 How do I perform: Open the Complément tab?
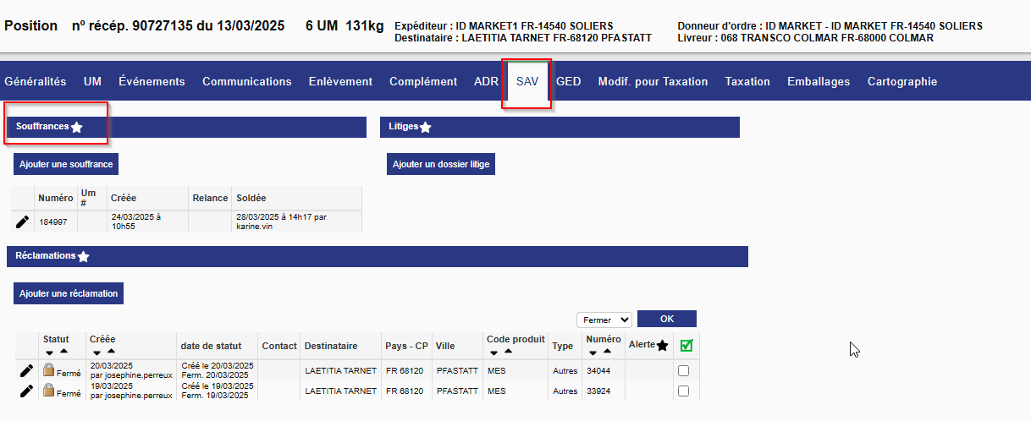423,82
